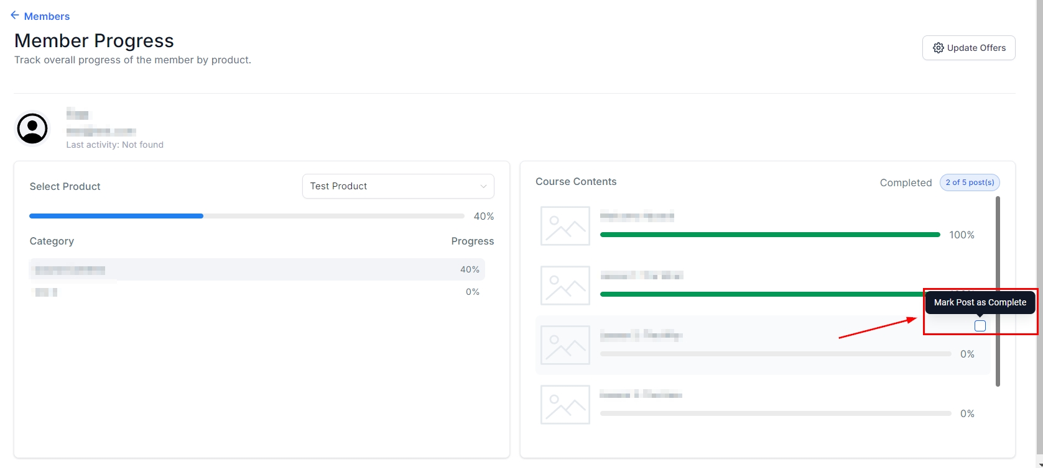1043x468 pixels.
Task: Select the category row showing 0% progress
Action: [x=256, y=292]
